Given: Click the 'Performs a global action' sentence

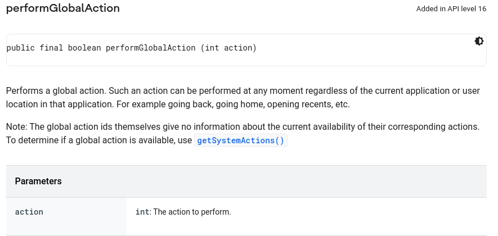Looking at the screenshot, I should pos(56,90).
